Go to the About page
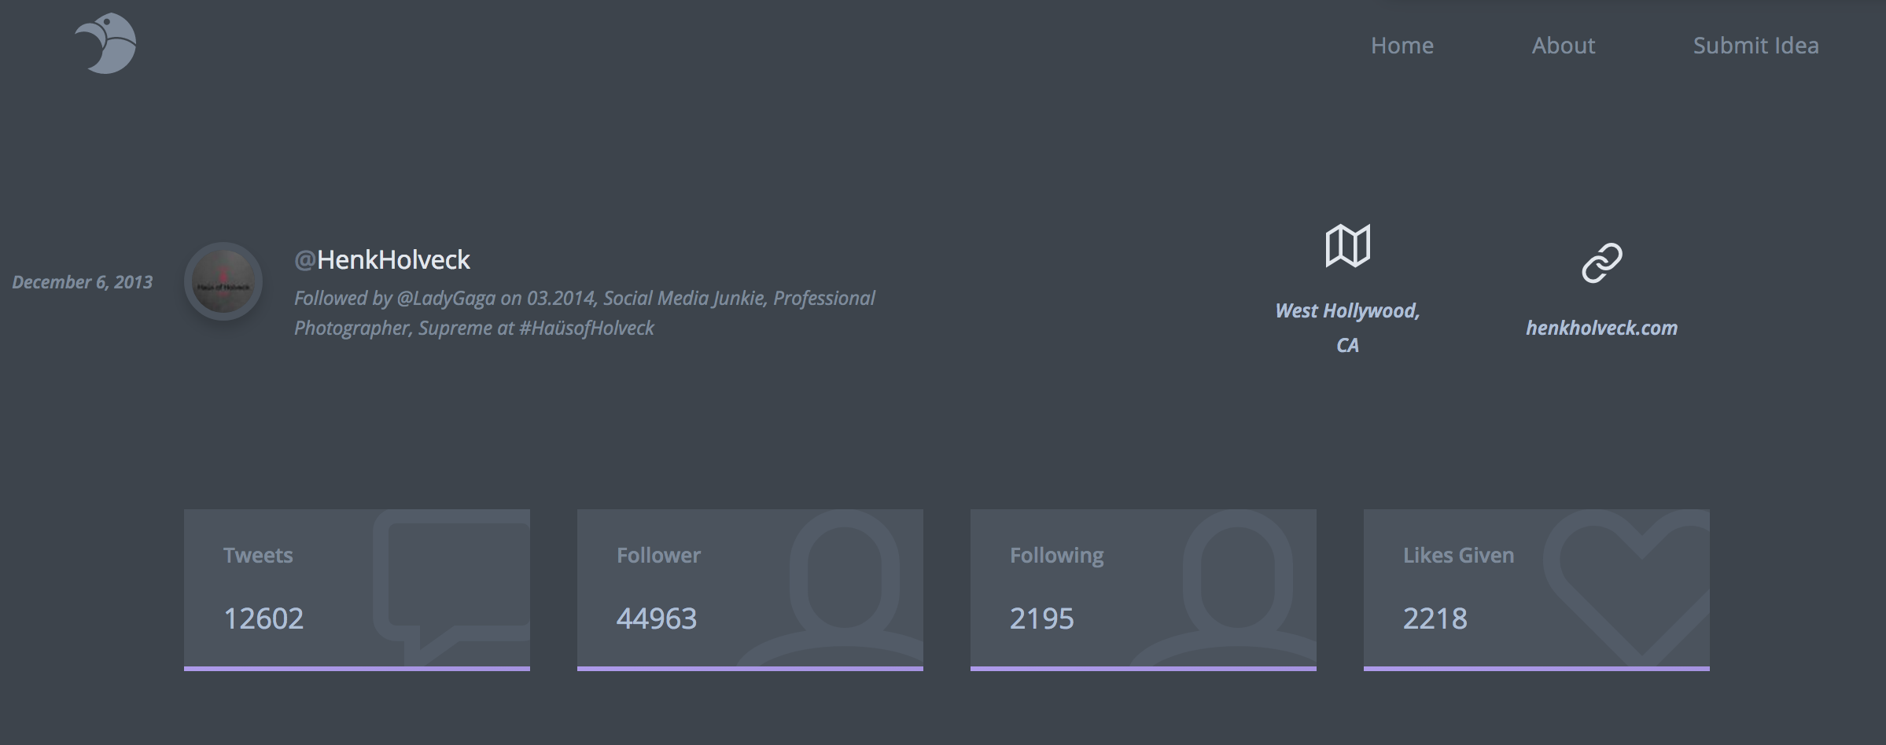The image size is (1886, 745). (1564, 46)
